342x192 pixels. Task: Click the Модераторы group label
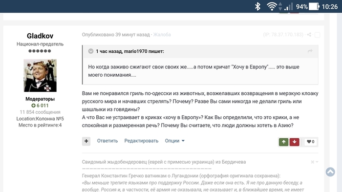coord(40,99)
